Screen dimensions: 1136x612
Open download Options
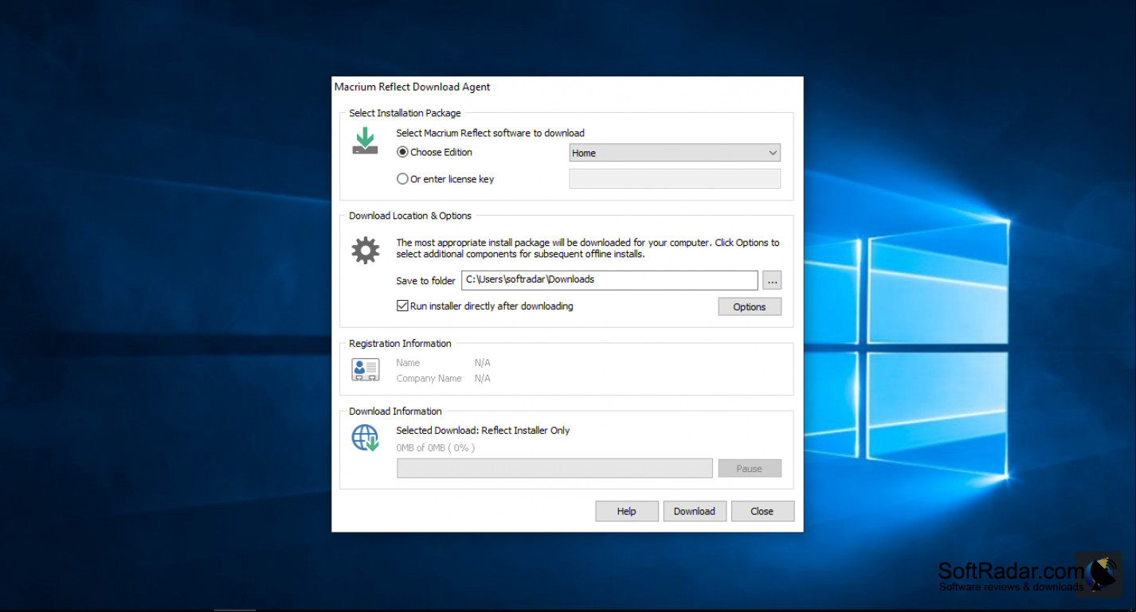[750, 306]
